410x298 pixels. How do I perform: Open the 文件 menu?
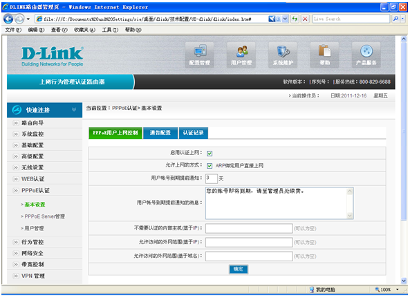(x=13, y=30)
